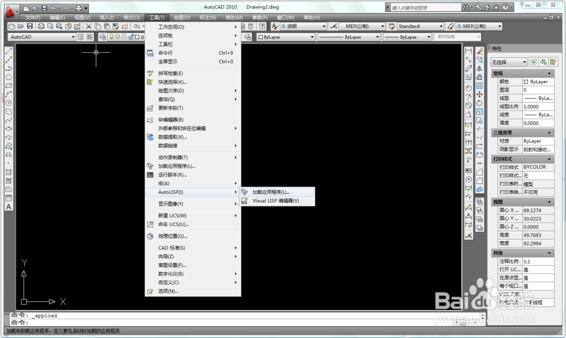Image resolution: width=566 pixels, height=338 pixels.
Task: Open the Standard table style dropdown
Action: point(420,27)
